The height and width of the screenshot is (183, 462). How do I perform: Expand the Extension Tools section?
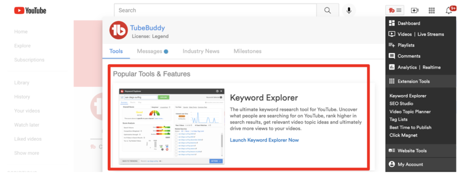click(x=413, y=81)
